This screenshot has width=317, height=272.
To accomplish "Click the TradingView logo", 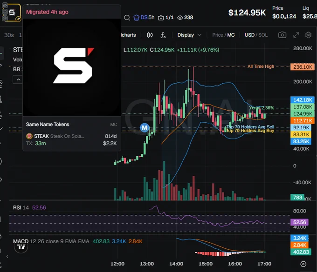I will 21,246.
